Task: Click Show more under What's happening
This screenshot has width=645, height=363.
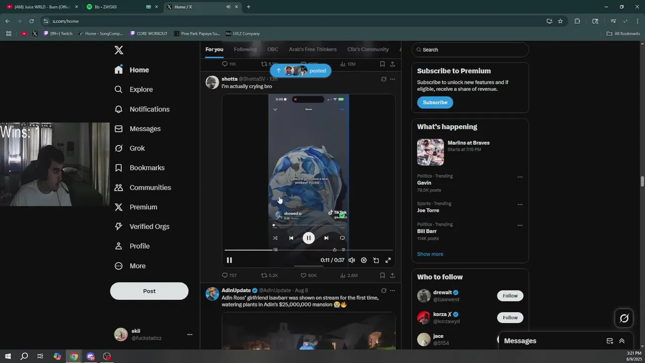Action: 430,254
